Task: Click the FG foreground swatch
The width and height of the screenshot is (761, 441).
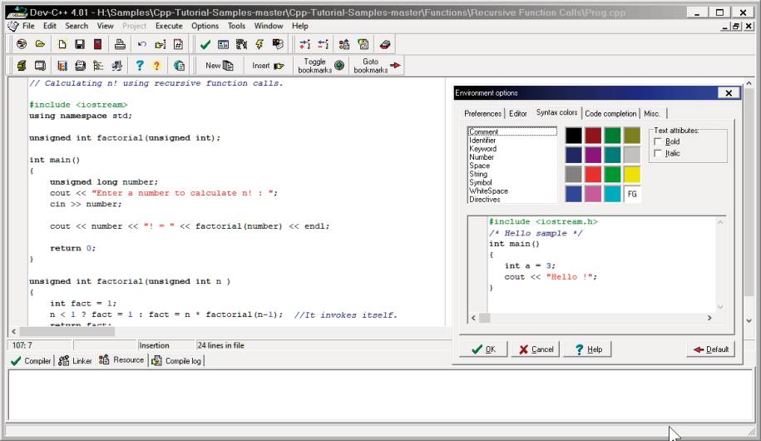Action: pyautogui.click(x=631, y=194)
